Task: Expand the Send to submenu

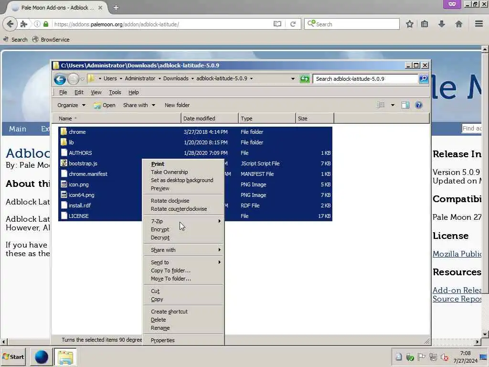Action: (x=183, y=262)
